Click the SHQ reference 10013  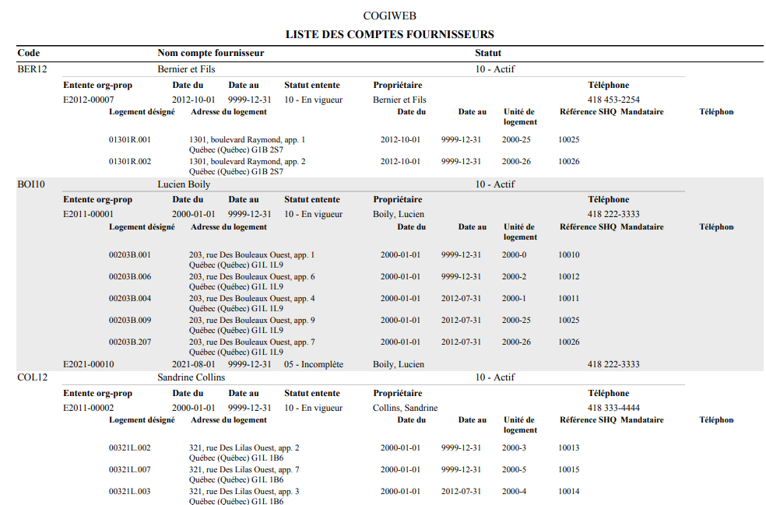click(569, 448)
